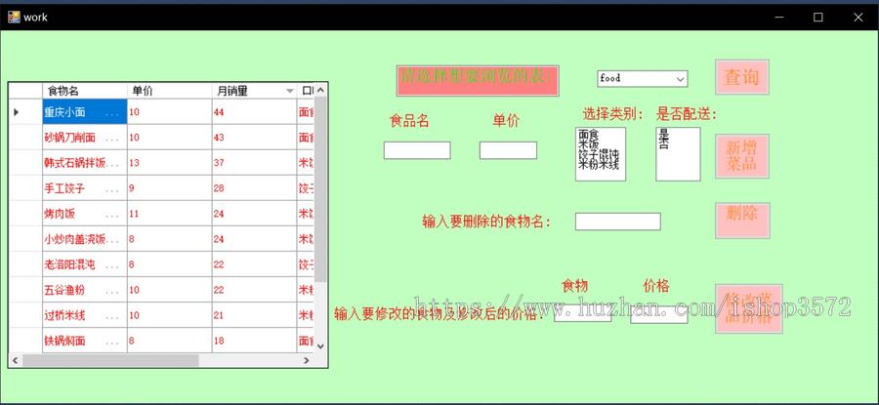879x405 pixels.
Task: Click the 删除 delete button
Action: coord(742,221)
